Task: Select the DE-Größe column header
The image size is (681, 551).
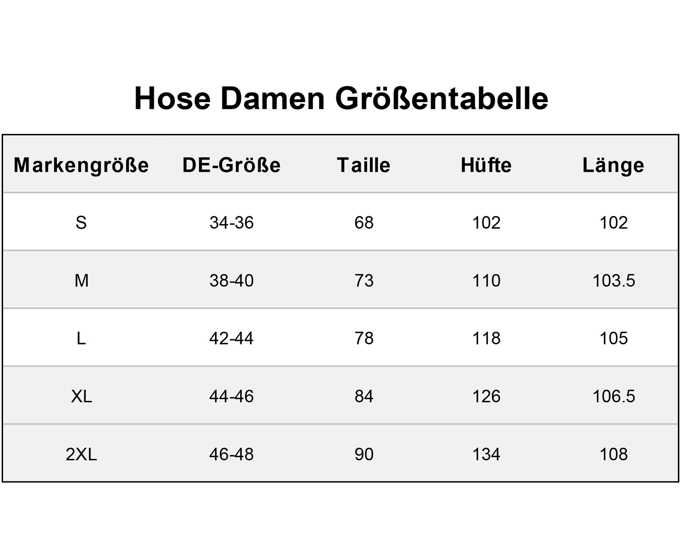Action: click(231, 165)
